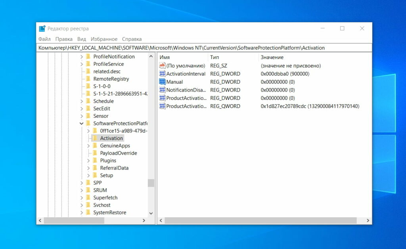Collapse the SoftwareProtectionPlatform key
Viewport: 406px width, 249px height.
(81, 123)
